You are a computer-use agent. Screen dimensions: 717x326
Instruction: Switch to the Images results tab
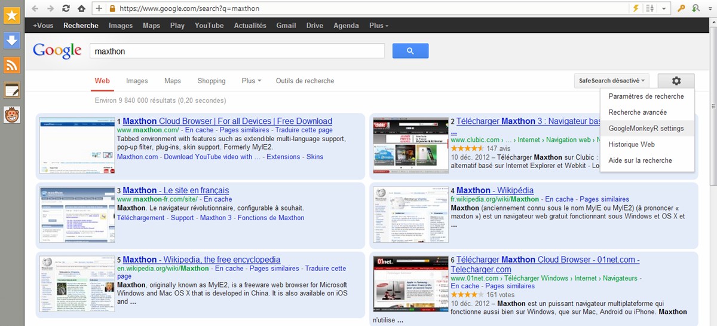(x=137, y=81)
